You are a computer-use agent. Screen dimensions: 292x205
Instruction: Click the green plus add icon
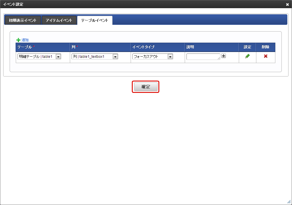click(x=18, y=40)
